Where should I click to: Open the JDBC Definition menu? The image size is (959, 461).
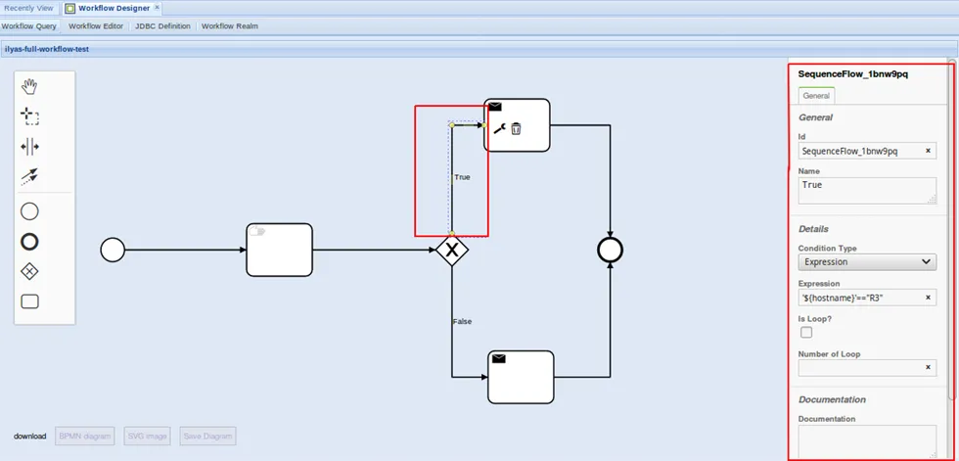pyautogui.click(x=162, y=26)
